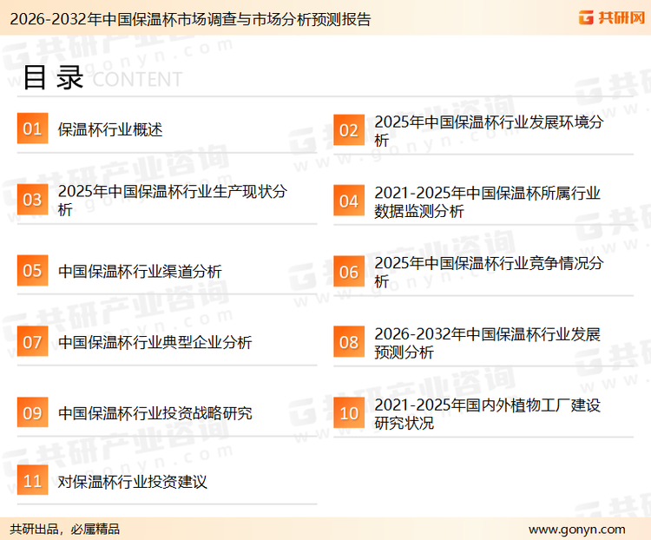
Task: Open chapter 2025年中国保温杯行业生产现状分析
Action: click(x=173, y=201)
